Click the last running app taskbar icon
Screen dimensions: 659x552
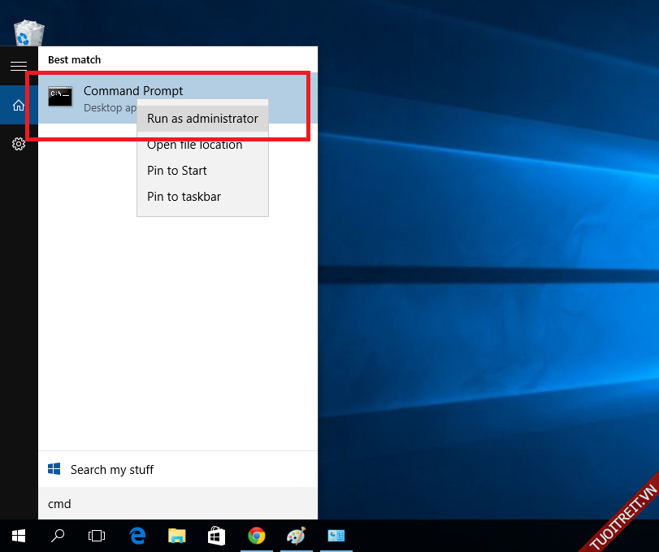pyautogui.click(x=336, y=536)
